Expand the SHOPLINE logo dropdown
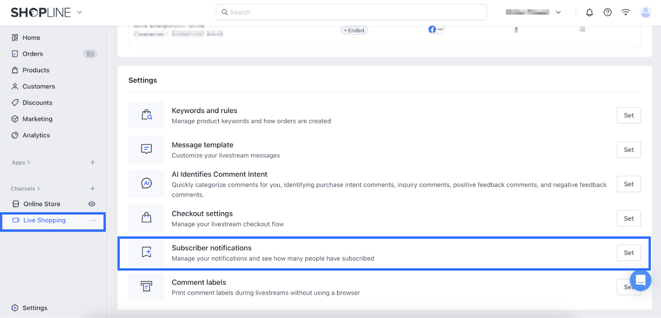Viewport: 661px width, 318px height. click(x=80, y=12)
